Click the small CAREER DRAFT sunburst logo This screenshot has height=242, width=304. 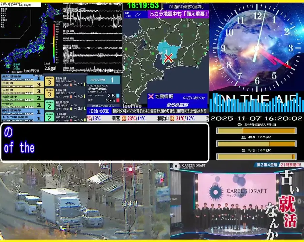(x=176, y=166)
